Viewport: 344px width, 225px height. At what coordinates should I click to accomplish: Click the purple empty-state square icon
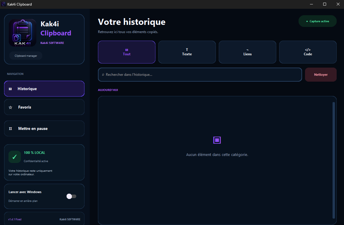click(217, 140)
